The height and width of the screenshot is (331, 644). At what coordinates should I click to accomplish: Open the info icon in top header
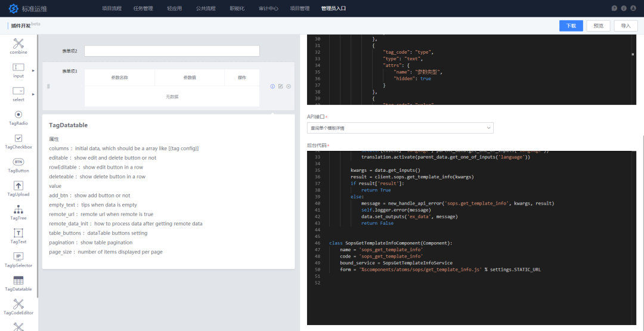[624, 8]
